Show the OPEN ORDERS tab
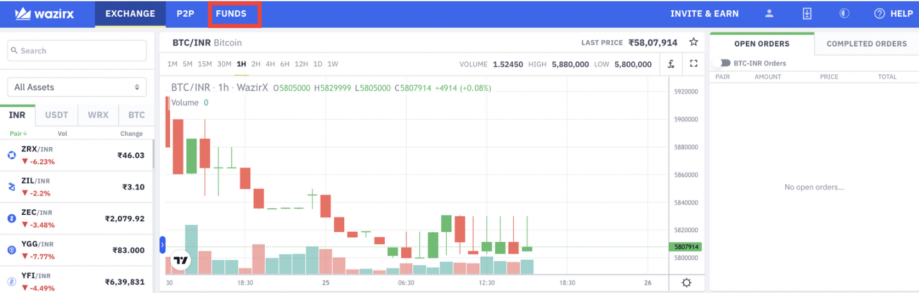 762,44
